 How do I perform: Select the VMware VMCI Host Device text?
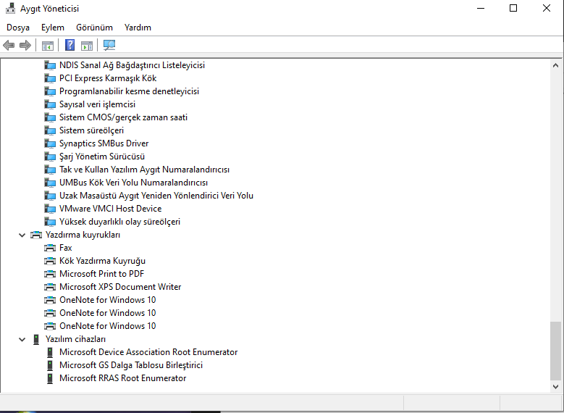pyautogui.click(x=111, y=209)
